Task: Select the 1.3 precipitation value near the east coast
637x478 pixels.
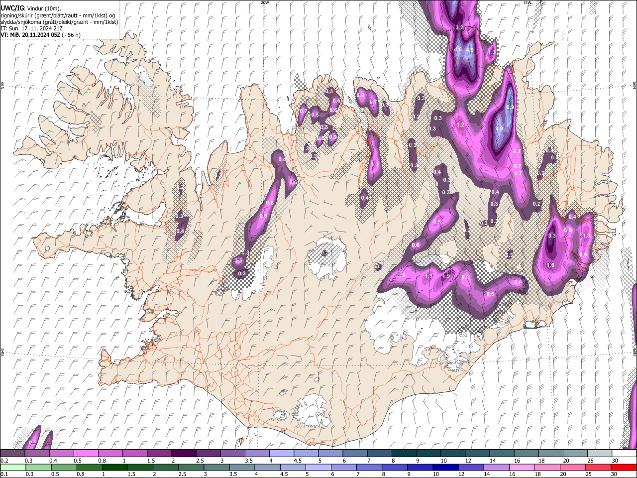Action: click(586, 236)
